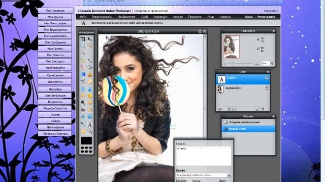Select the rectangular Marquee tool
The width and height of the screenshot is (325, 182).
pyautogui.click(x=83, y=45)
